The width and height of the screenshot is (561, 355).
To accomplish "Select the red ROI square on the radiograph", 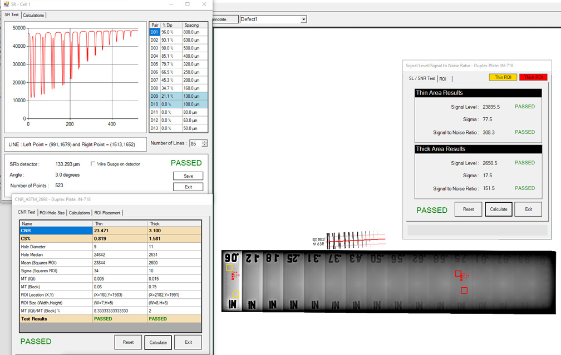I will [x=458, y=274].
